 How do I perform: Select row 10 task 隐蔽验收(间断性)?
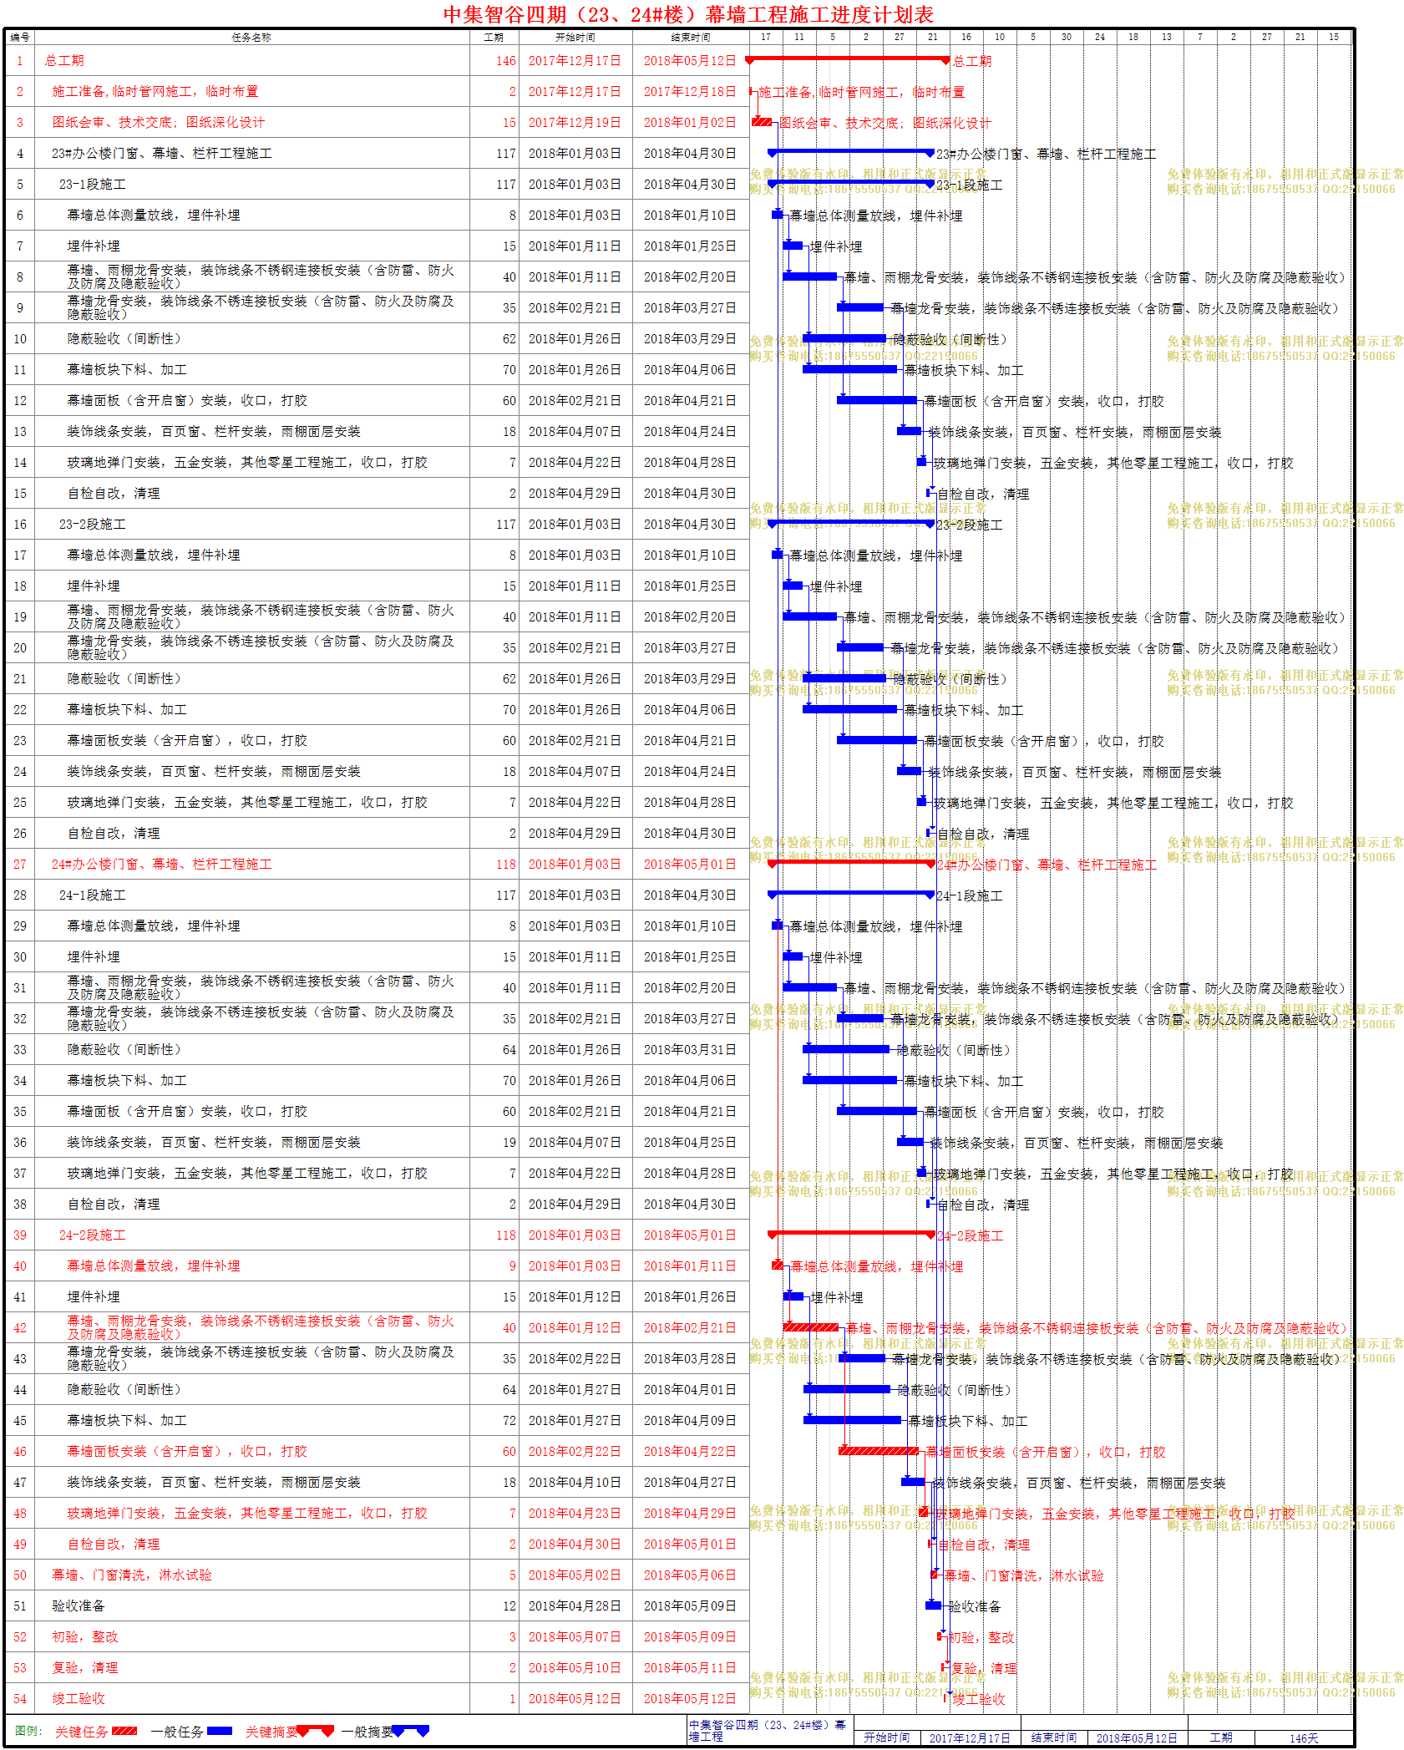pyautogui.click(x=124, y=338)
